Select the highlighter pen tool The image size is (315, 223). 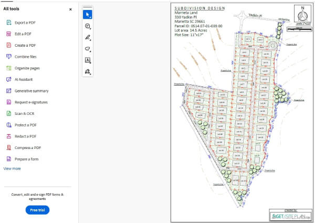point(88,37)
